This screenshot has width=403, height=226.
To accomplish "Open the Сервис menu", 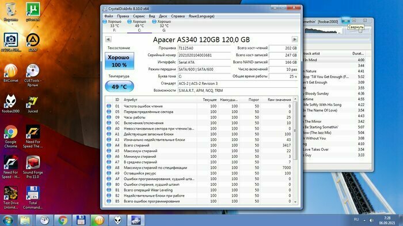I will (x=139, y=16).
